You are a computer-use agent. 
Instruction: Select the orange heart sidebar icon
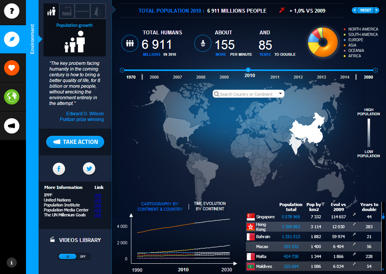[x=12, y=68]
